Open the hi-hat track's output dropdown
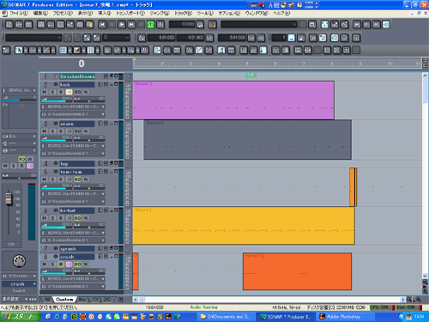 pos(73,240)
